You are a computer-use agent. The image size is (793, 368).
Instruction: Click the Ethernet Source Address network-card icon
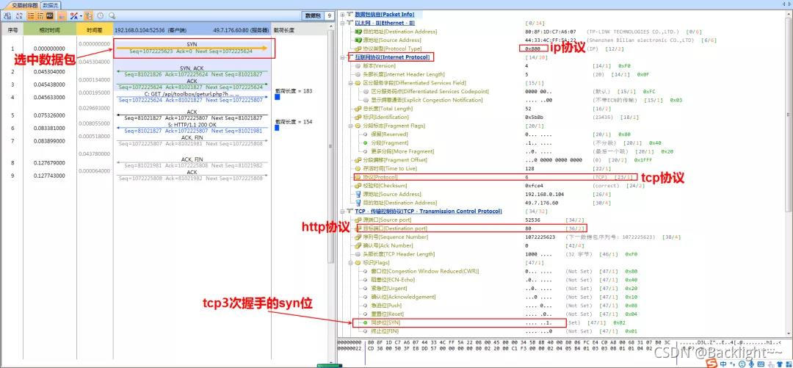358,40
